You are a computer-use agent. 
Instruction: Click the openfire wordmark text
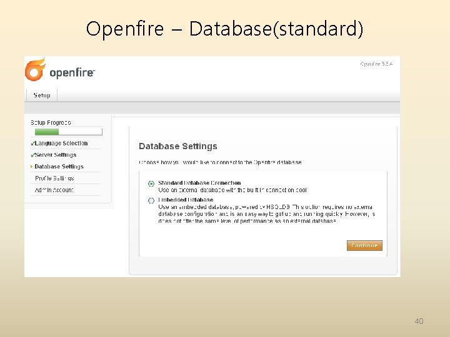tap(72, 73)
